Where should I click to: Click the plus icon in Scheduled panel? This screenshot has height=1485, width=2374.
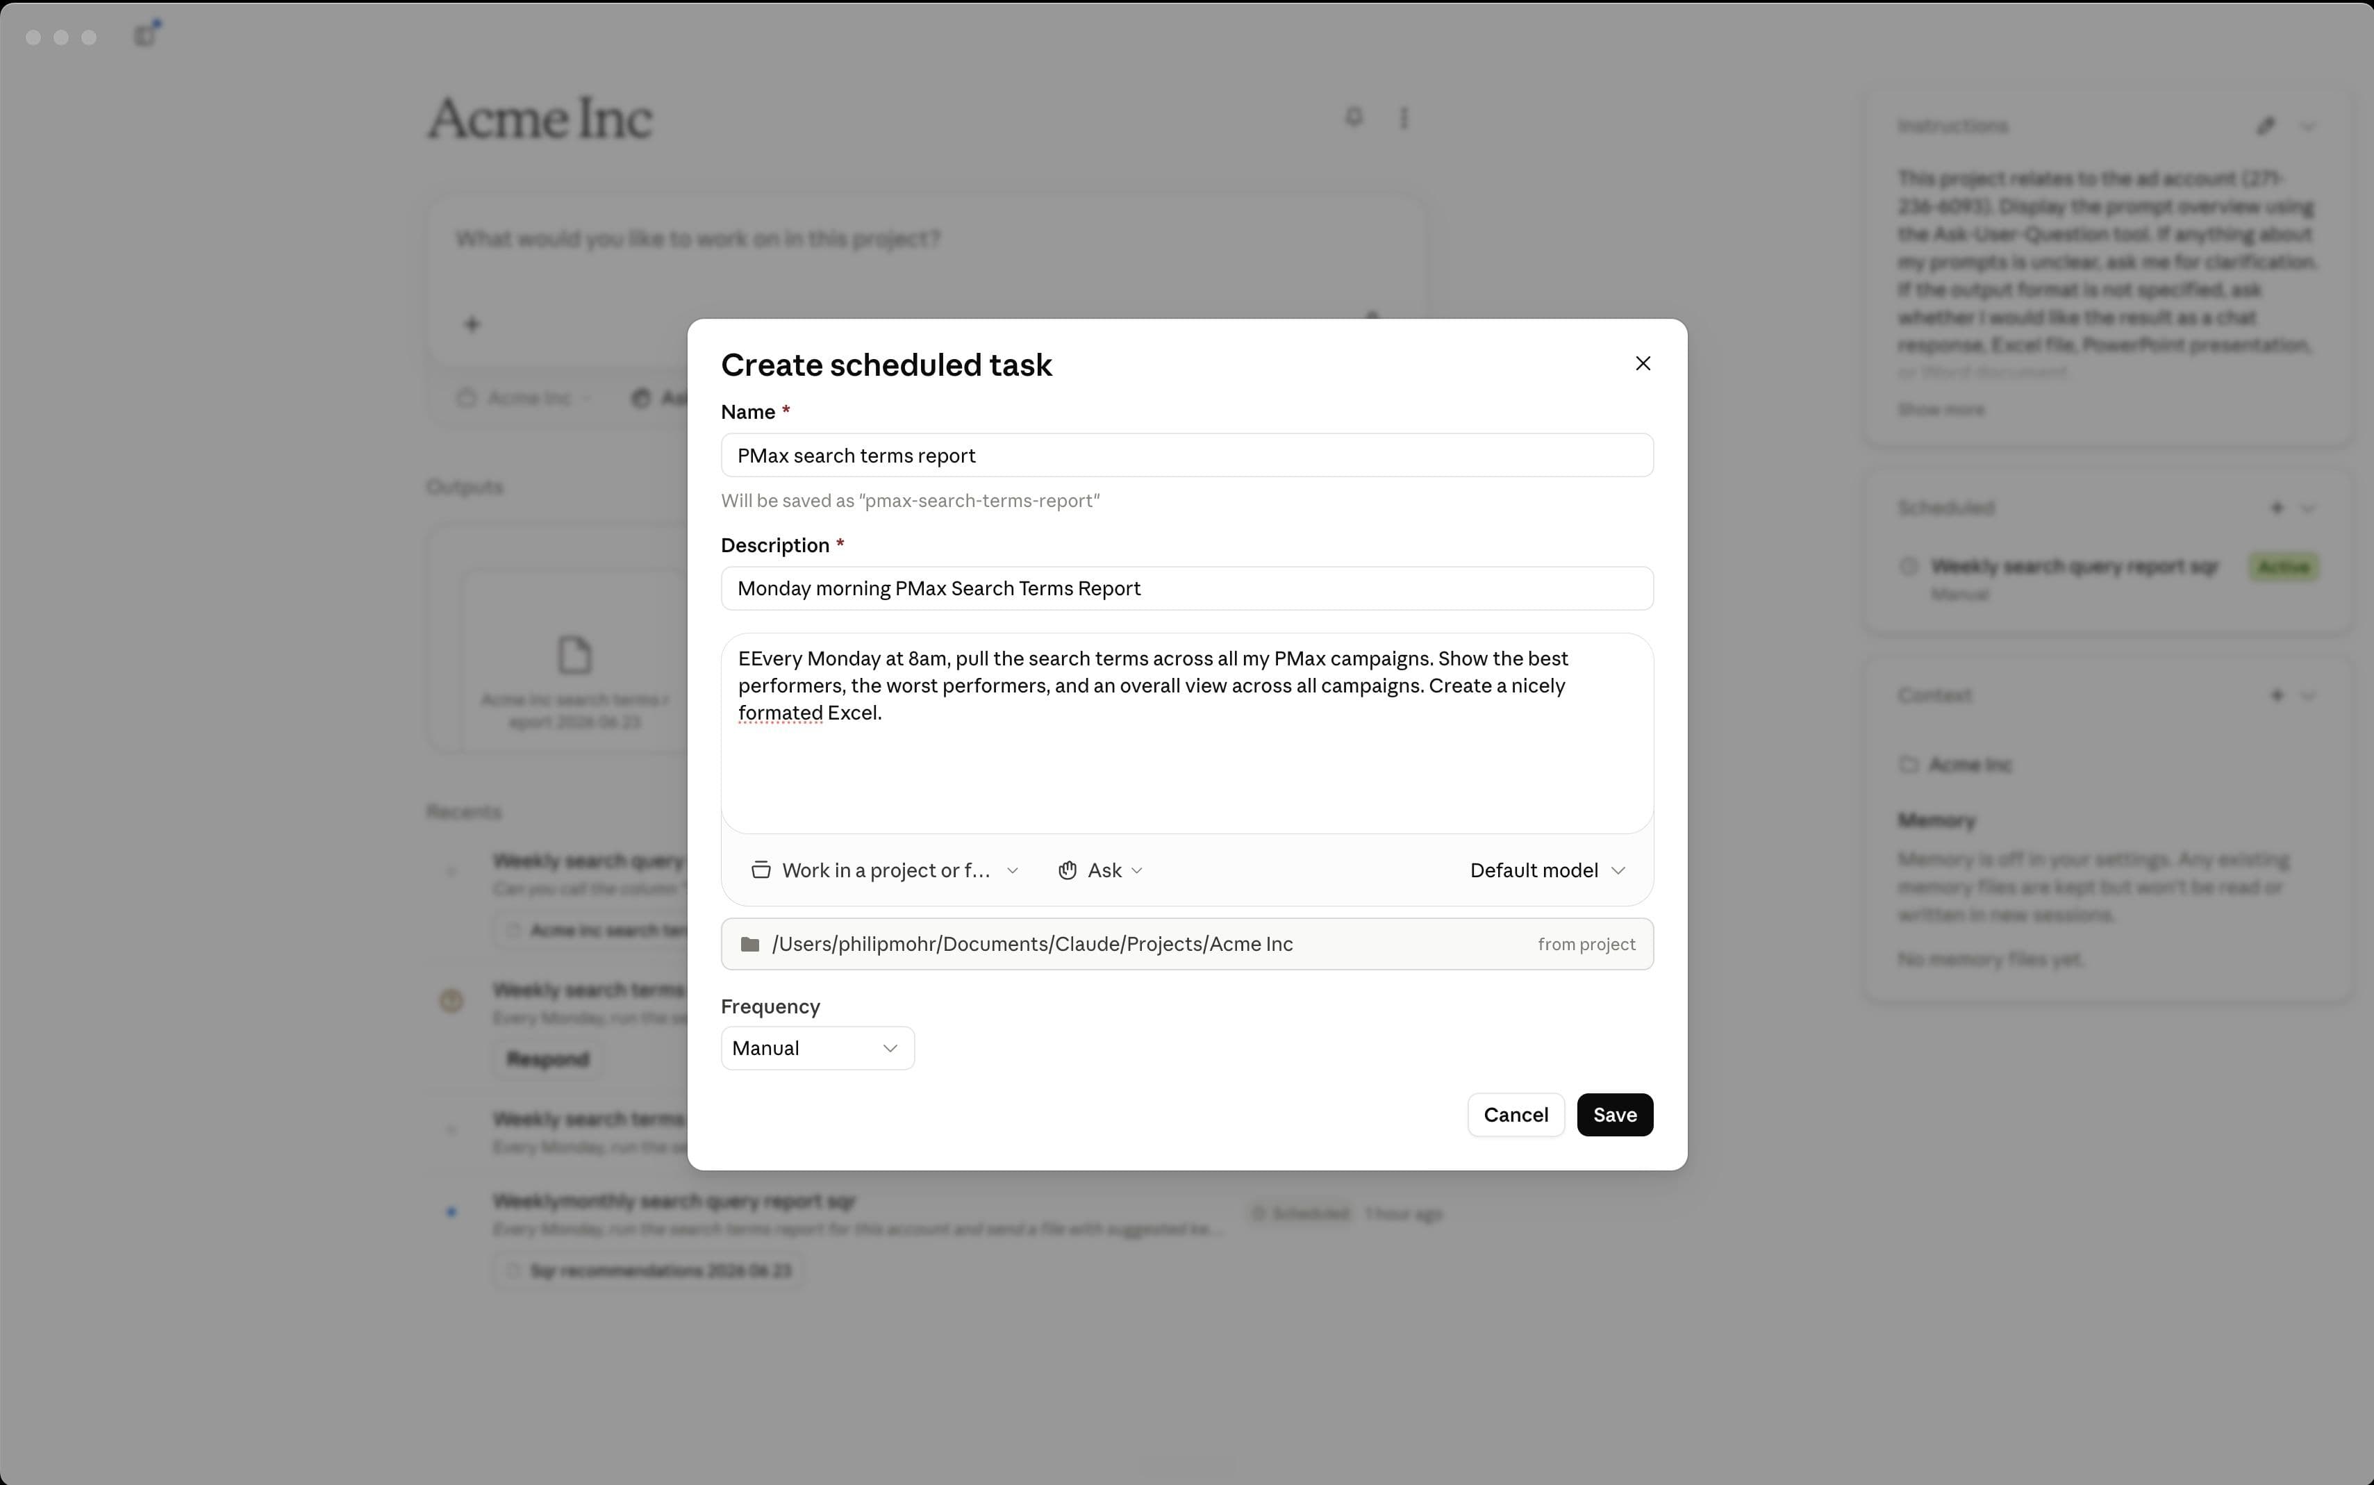coord(2277,508)
